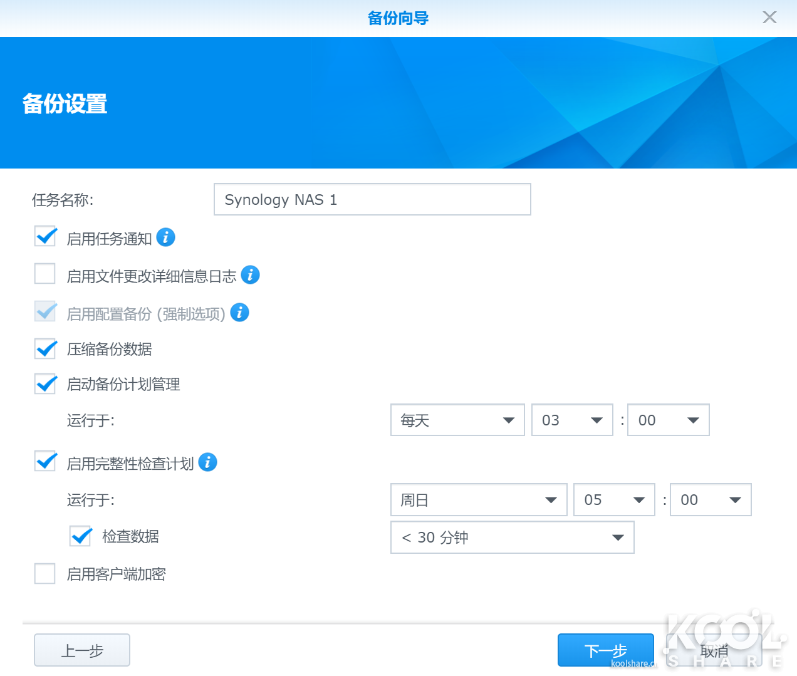The width and height of the screenshot is (797, 676).
Task: Click the 下一步 button
Action: [605, 650]
